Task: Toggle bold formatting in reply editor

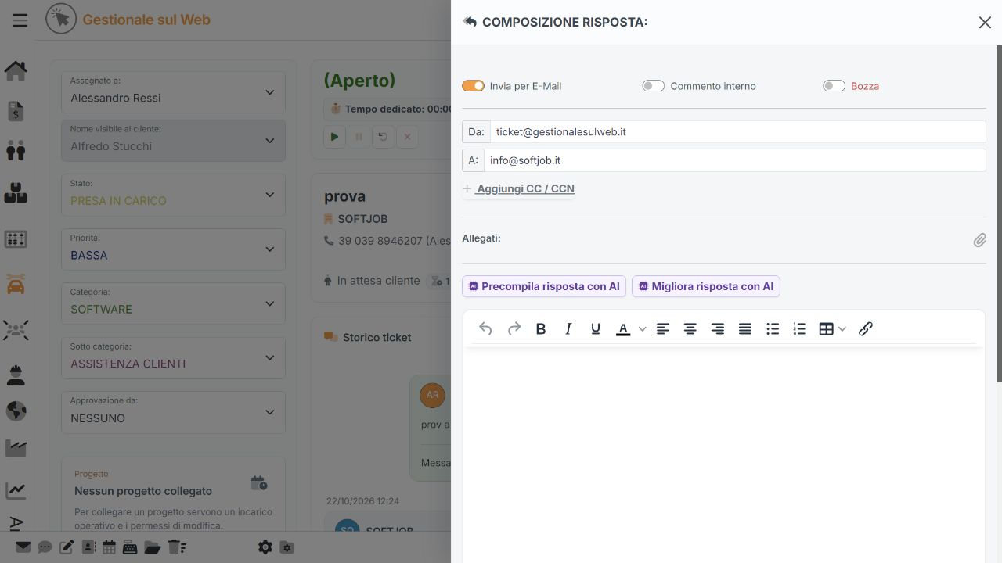Action: [541, 329]
